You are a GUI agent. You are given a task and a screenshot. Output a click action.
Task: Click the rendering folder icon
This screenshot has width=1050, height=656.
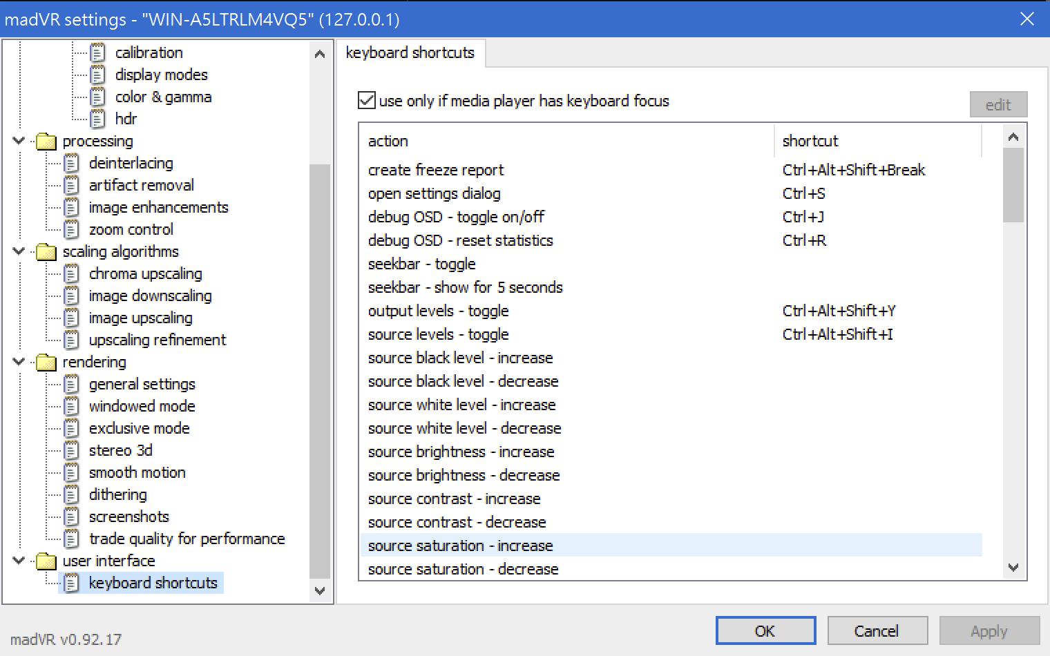(x=46, y=362)
